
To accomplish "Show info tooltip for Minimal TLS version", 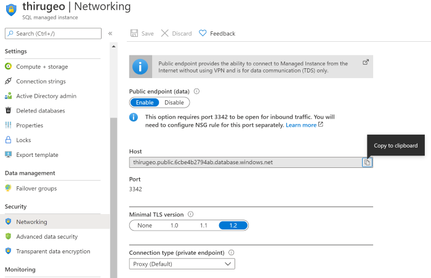I will [x=190, y=214].
